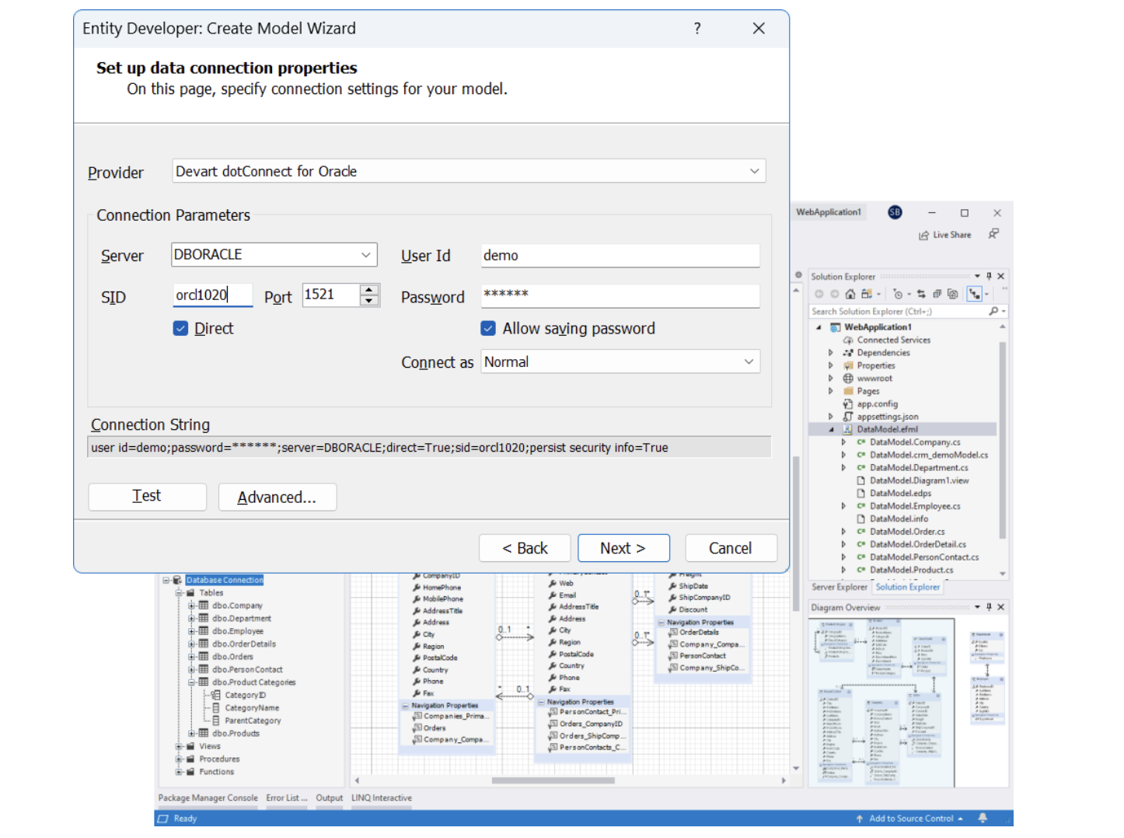Screen dimensions: 1124x838
Task: Toggle Allow saving password checkbox
Action: 488,329
